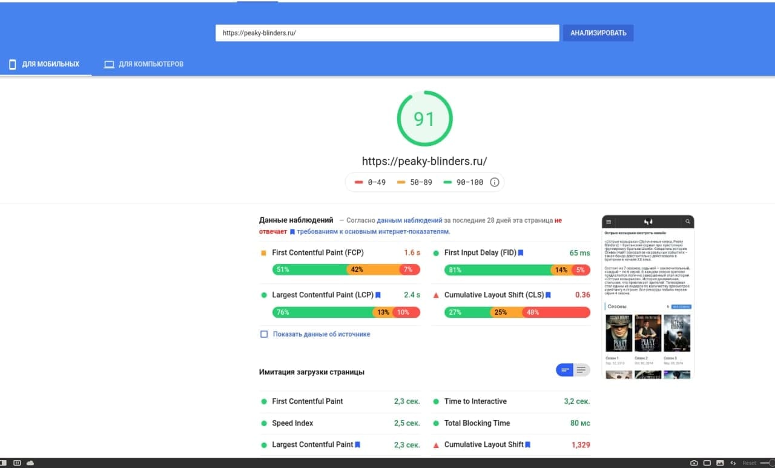Click the bookmark icon next to Cumulative Layout Shift (CLS)
775x468 pixels.
tap(548, 295)
